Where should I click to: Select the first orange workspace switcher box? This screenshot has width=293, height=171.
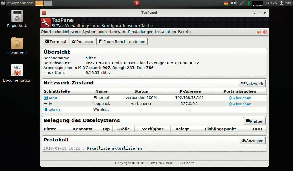tap(39, 3)
